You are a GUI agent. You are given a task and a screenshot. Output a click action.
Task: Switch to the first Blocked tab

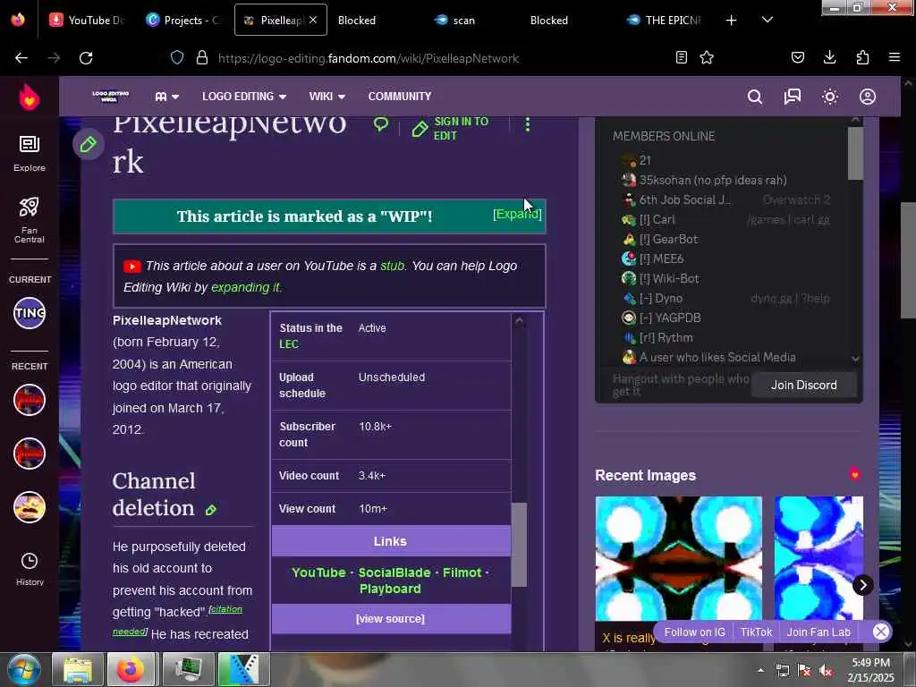pyautogui.click(x=357, y=20)
